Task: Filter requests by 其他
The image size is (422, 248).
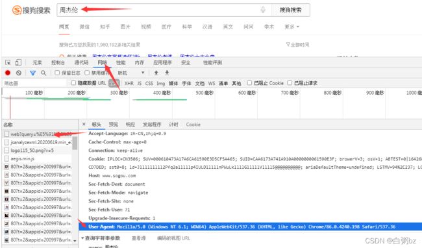Action: (x=236, y=83)
